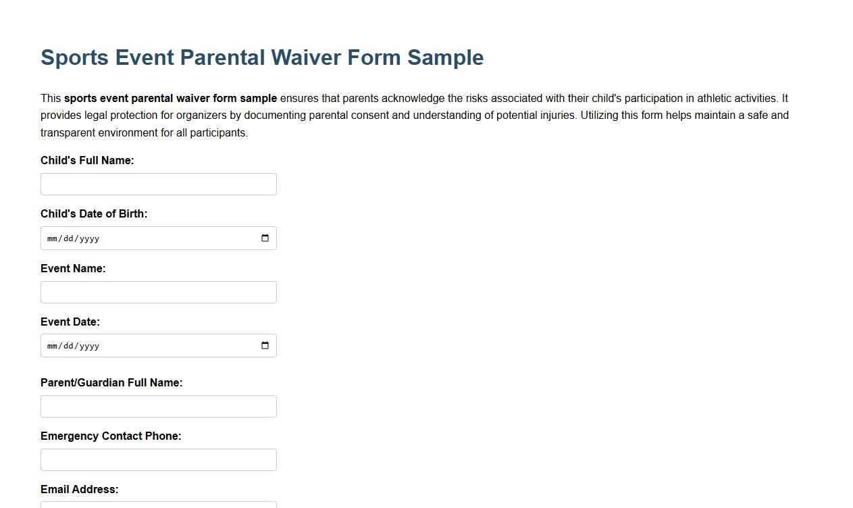The height and width of the screenshot is (508, 853).
Task: Open the calendar picker for Event Date
Action: pyautogui.click(x=265, y=345)
